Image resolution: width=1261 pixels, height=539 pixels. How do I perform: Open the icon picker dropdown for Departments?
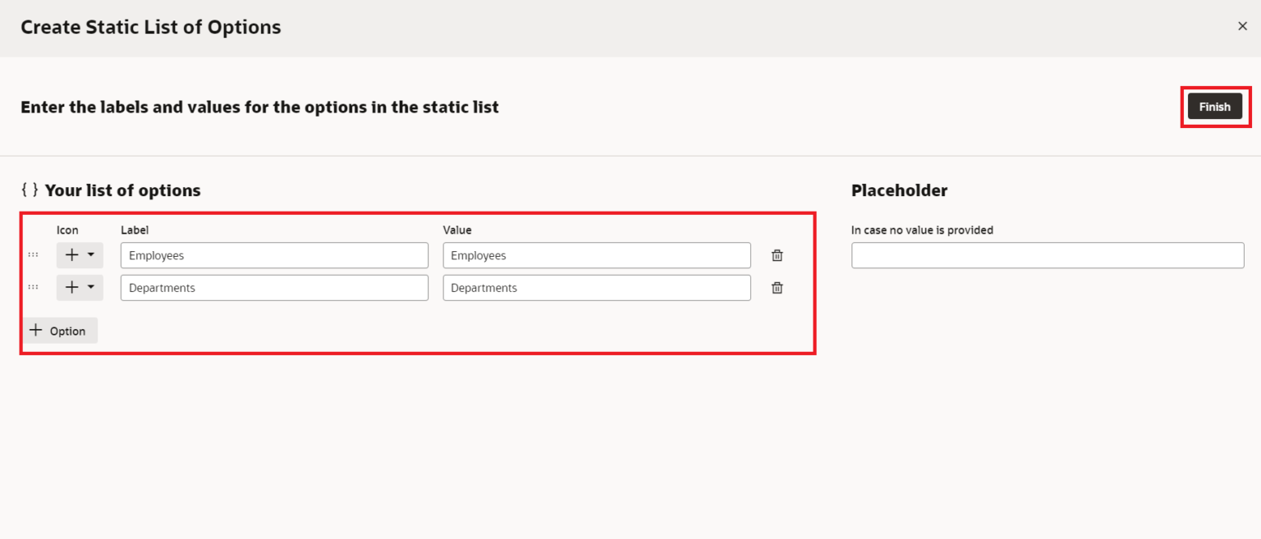pos(92,288)
